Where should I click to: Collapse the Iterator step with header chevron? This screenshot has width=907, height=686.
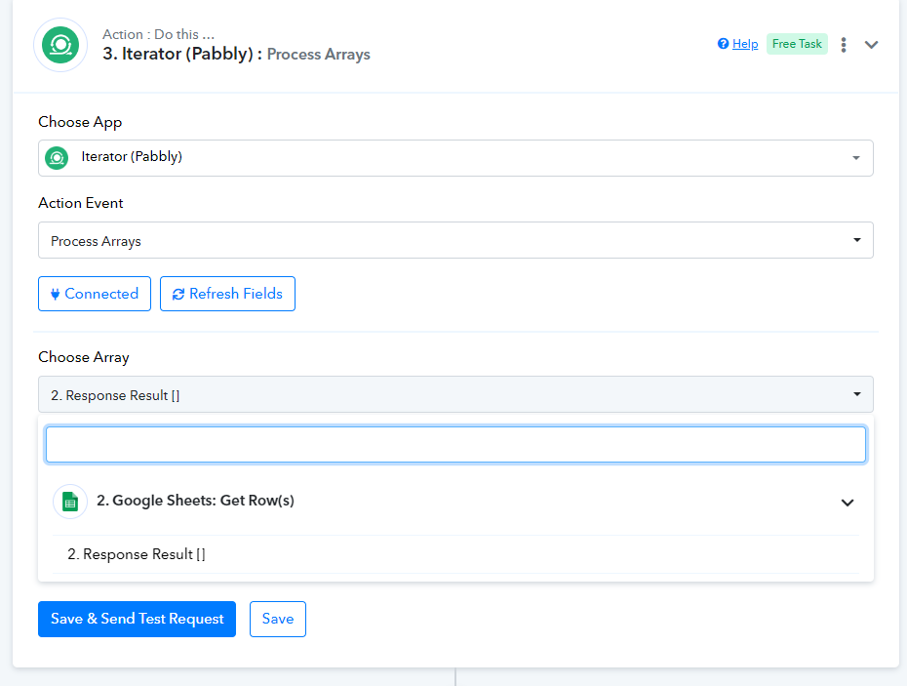point(871,45)
